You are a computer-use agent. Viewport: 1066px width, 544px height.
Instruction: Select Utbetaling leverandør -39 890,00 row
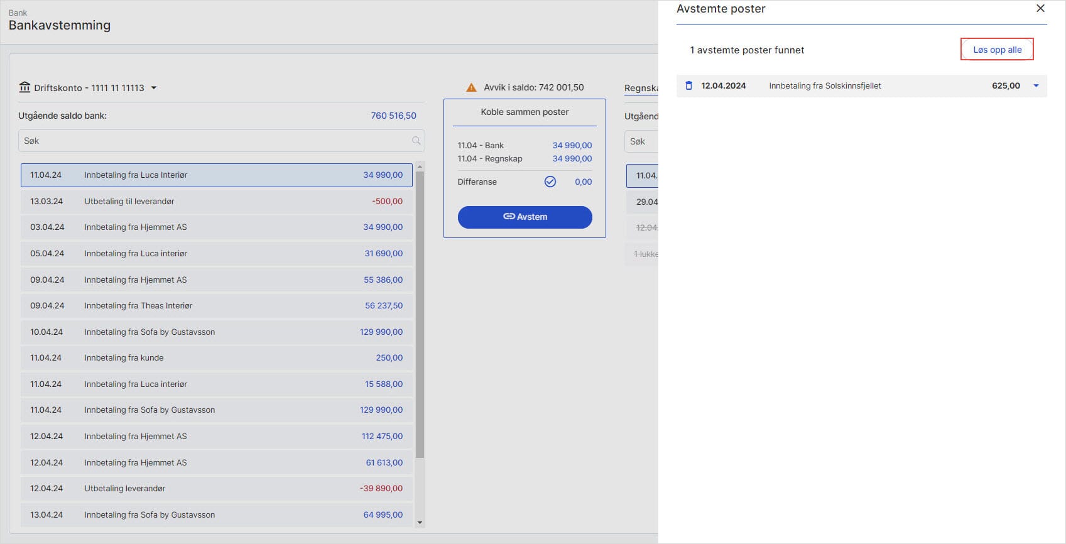[x=216, y=489]
